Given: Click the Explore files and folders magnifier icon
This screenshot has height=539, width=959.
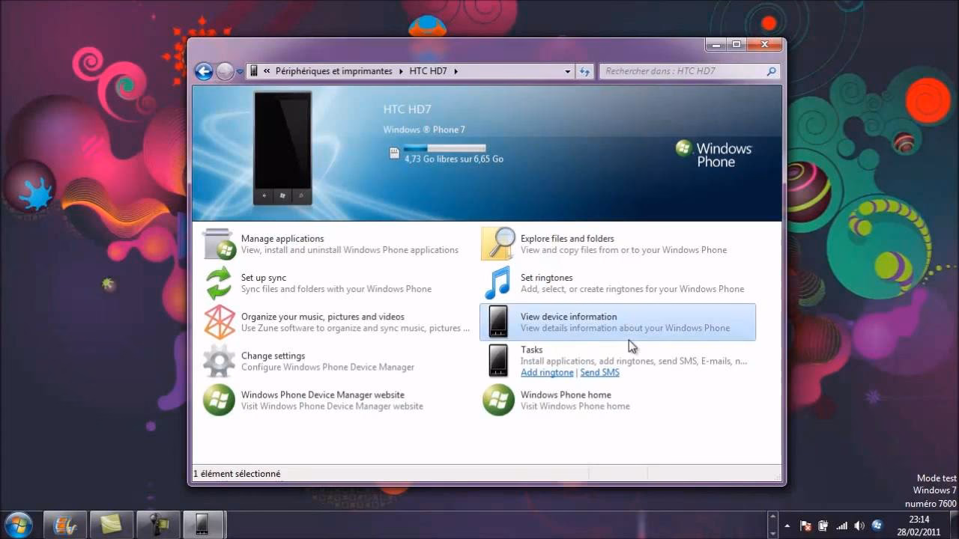Looking at the screenshot, I should click(x=498, y=245).
